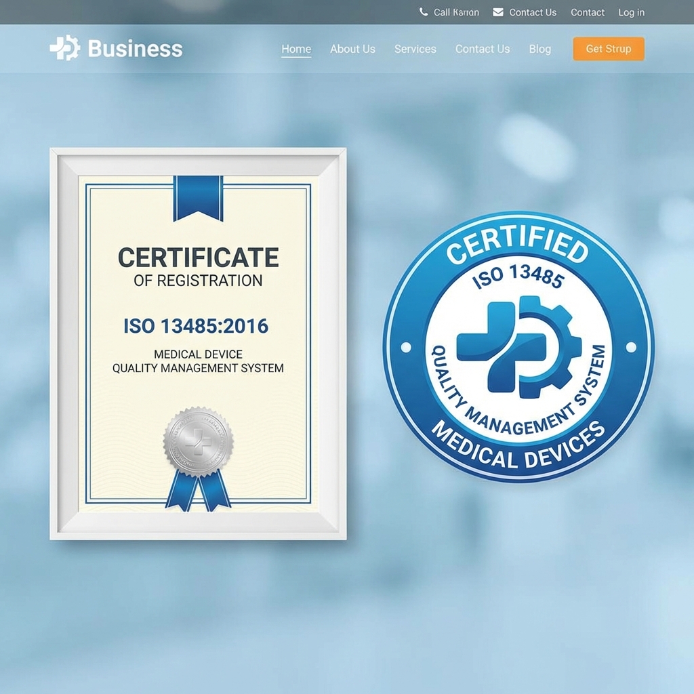694x694 pixels.
Task: Click QUALITY MANAGEMENT SYSTEM on the certificate
Action: [x=198, y=368]
